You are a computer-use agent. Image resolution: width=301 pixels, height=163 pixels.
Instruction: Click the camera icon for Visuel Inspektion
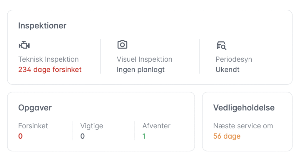click(x=122, y=45)
